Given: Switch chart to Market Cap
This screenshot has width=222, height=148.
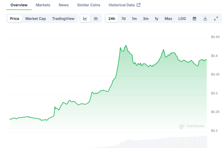Looking at the screenshot, I should coord(35,18).
